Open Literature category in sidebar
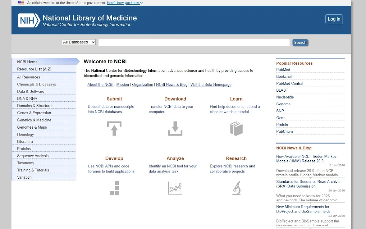366x229 pixels. click(44, 141)
